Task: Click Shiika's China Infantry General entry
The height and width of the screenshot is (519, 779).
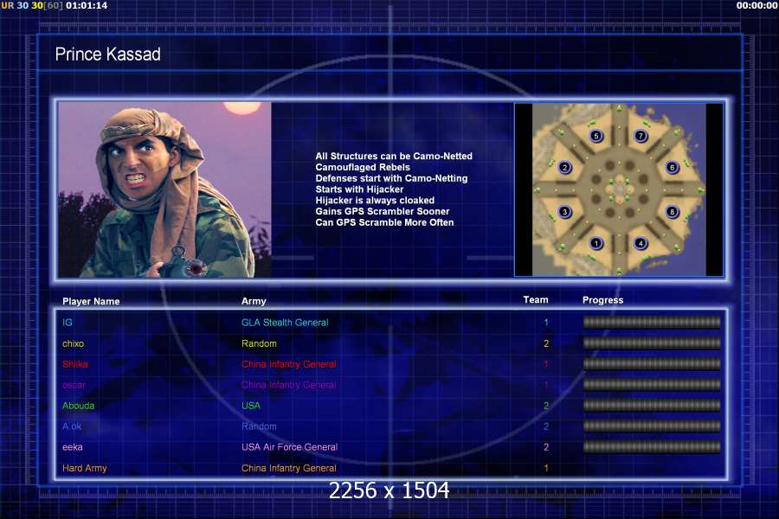Action: [x=288, y=364]
